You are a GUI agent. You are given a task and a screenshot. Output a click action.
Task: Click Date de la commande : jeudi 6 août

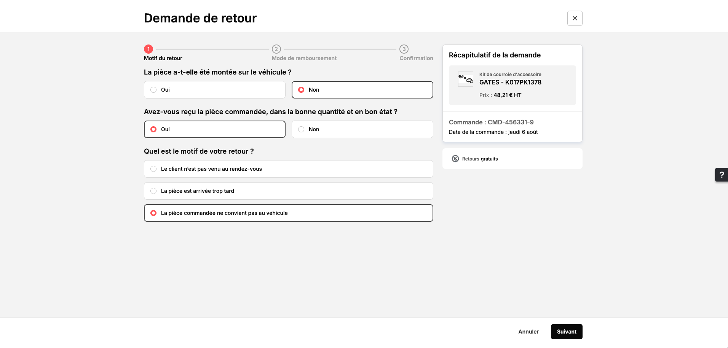[493, 132]
